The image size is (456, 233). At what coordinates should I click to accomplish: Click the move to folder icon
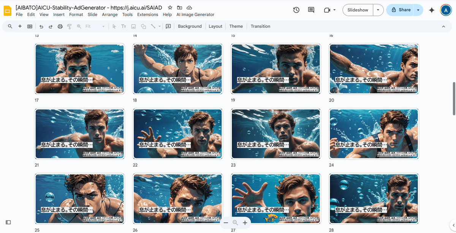[179, 8]
